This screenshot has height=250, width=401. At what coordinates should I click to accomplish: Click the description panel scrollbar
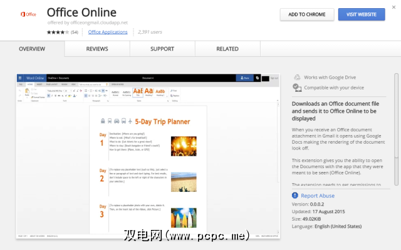pos(396,129)
